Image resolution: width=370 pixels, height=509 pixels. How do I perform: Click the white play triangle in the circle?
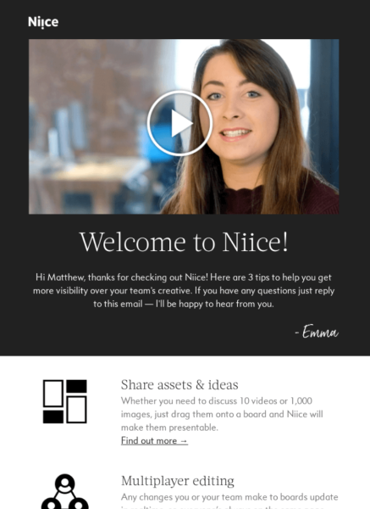tap(181, 123)
